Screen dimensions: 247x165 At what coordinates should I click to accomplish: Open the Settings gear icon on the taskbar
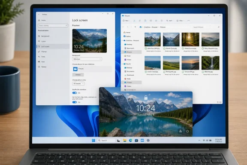(148, 141)
